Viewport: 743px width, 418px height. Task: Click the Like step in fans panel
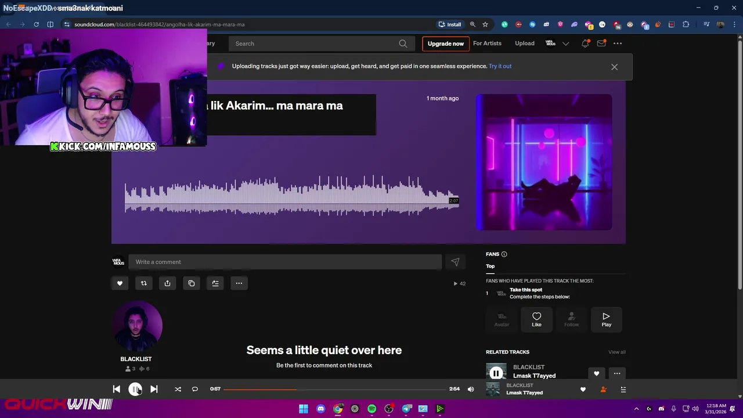pos(536,319)
